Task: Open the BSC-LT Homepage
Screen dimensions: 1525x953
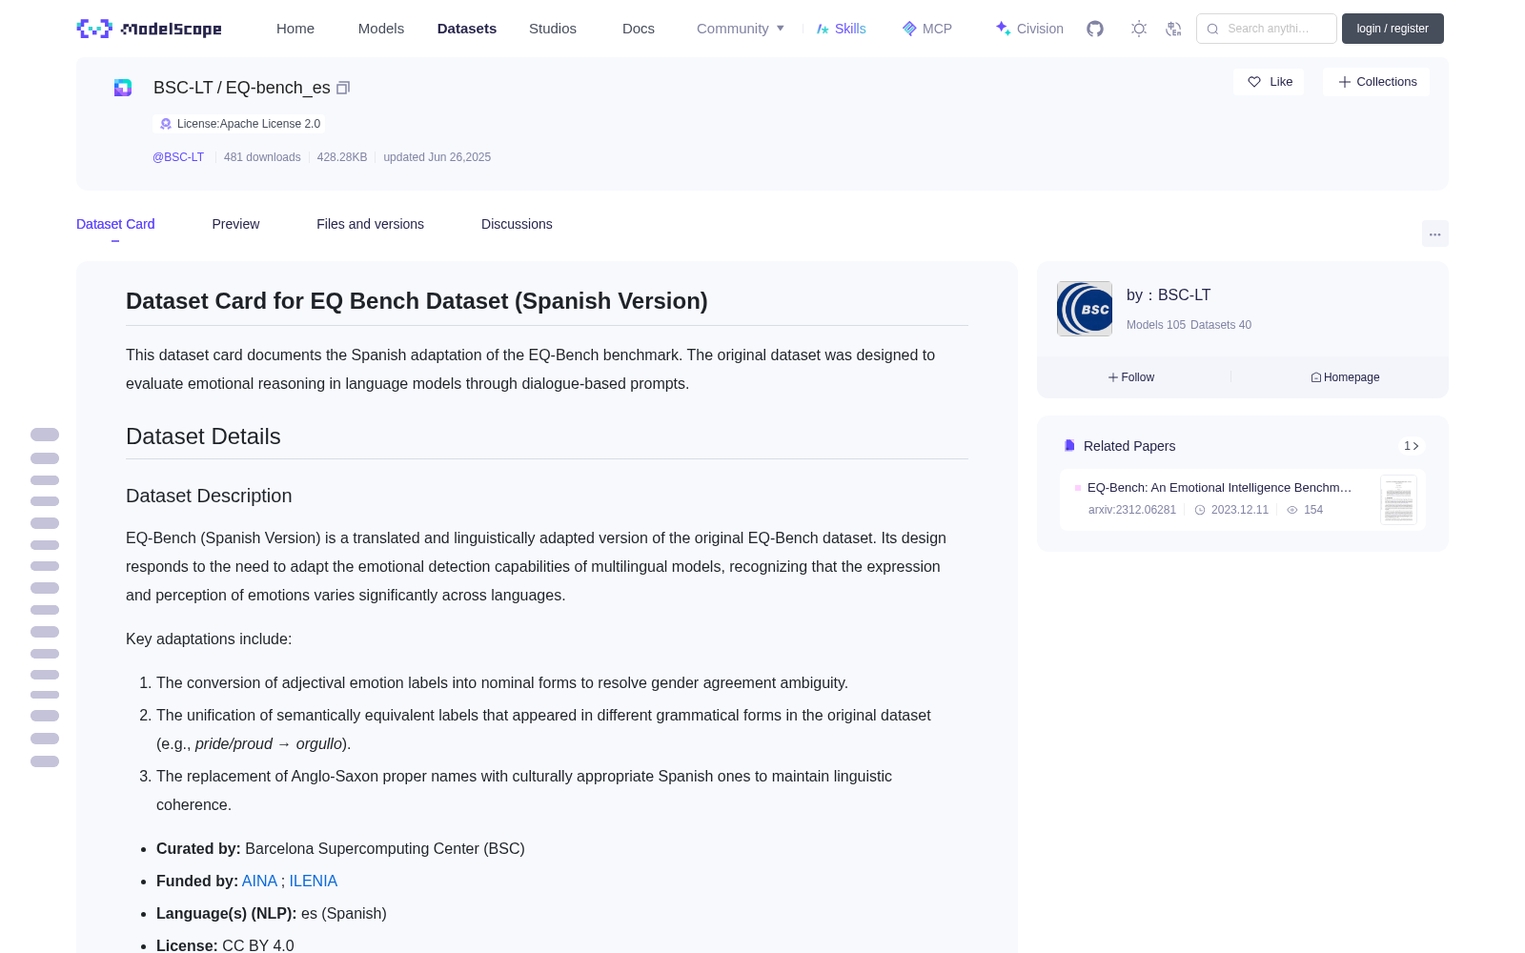Action: (x=1345, y=377)
